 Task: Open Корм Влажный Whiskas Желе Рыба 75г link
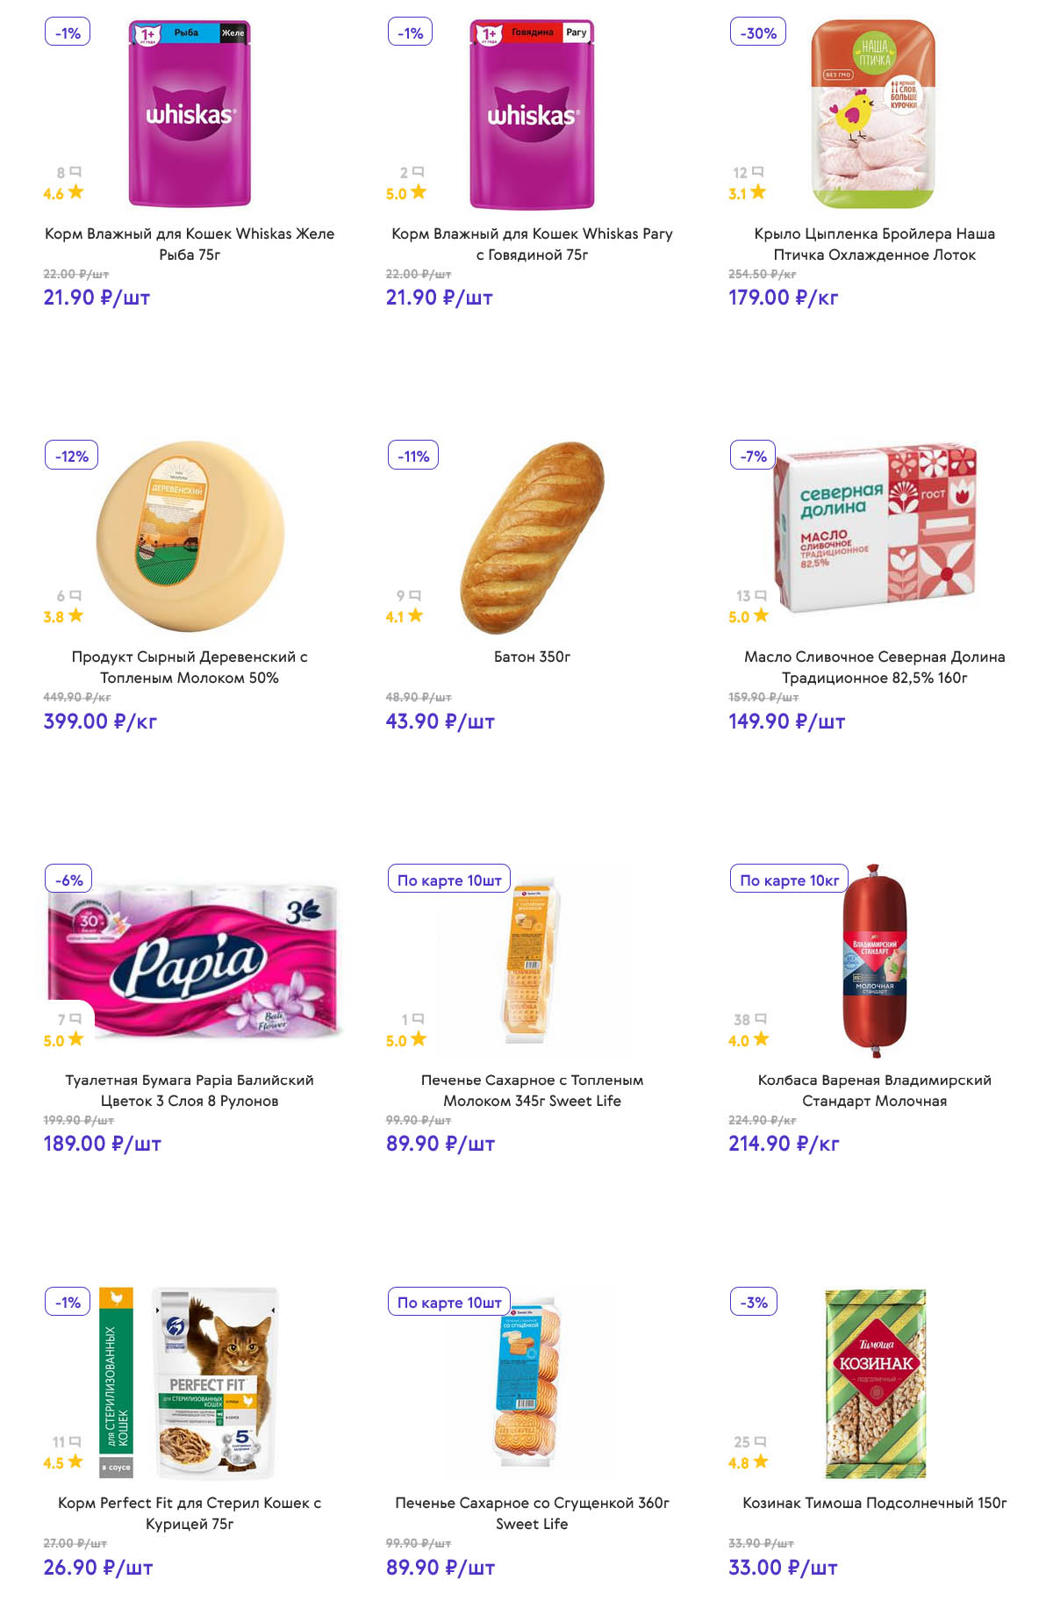pyautogui.click(x=190, y=244)
